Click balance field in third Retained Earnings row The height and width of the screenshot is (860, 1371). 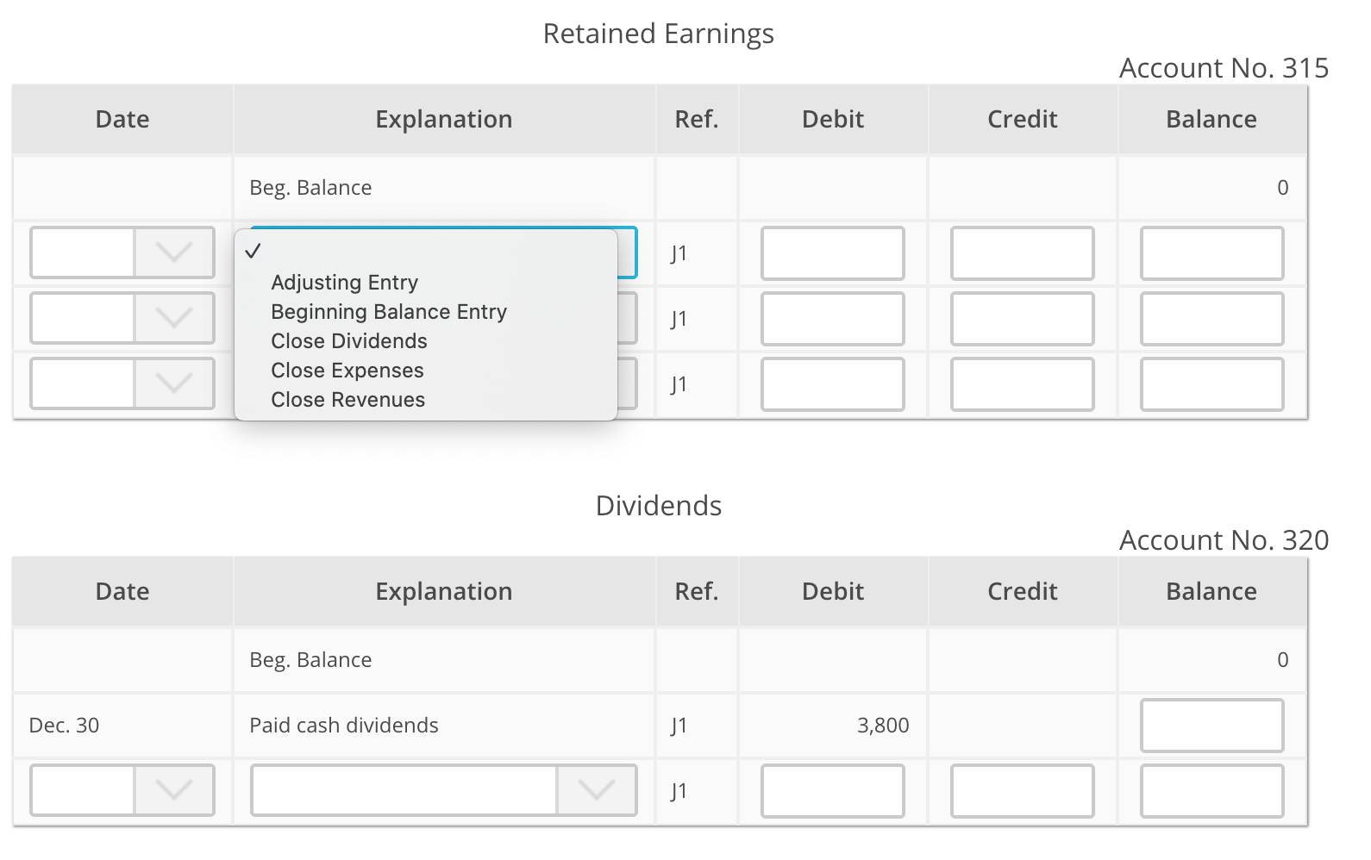click(x=1212, y=384)
